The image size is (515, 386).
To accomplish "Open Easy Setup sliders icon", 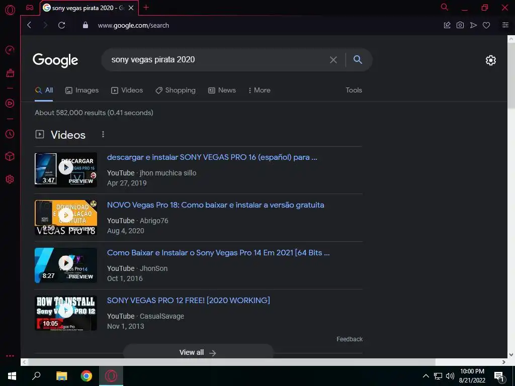I will pyautogui.click(x=505, y=25).
